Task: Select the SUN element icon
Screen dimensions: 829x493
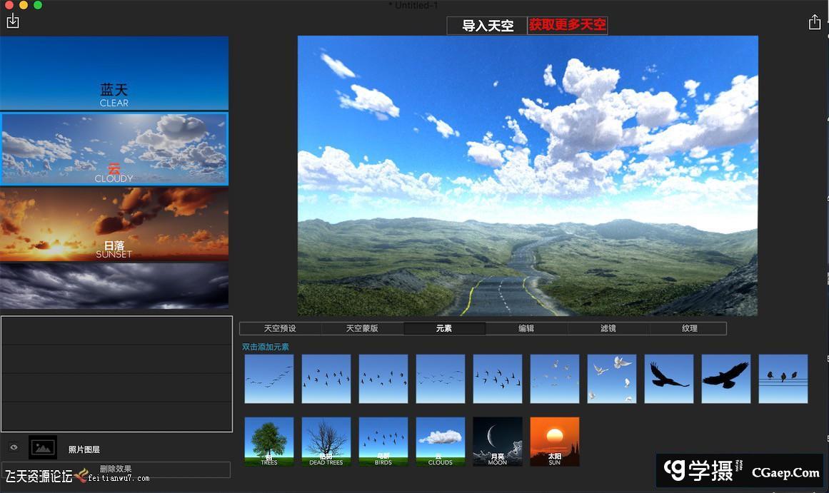Action: [555, 440]
